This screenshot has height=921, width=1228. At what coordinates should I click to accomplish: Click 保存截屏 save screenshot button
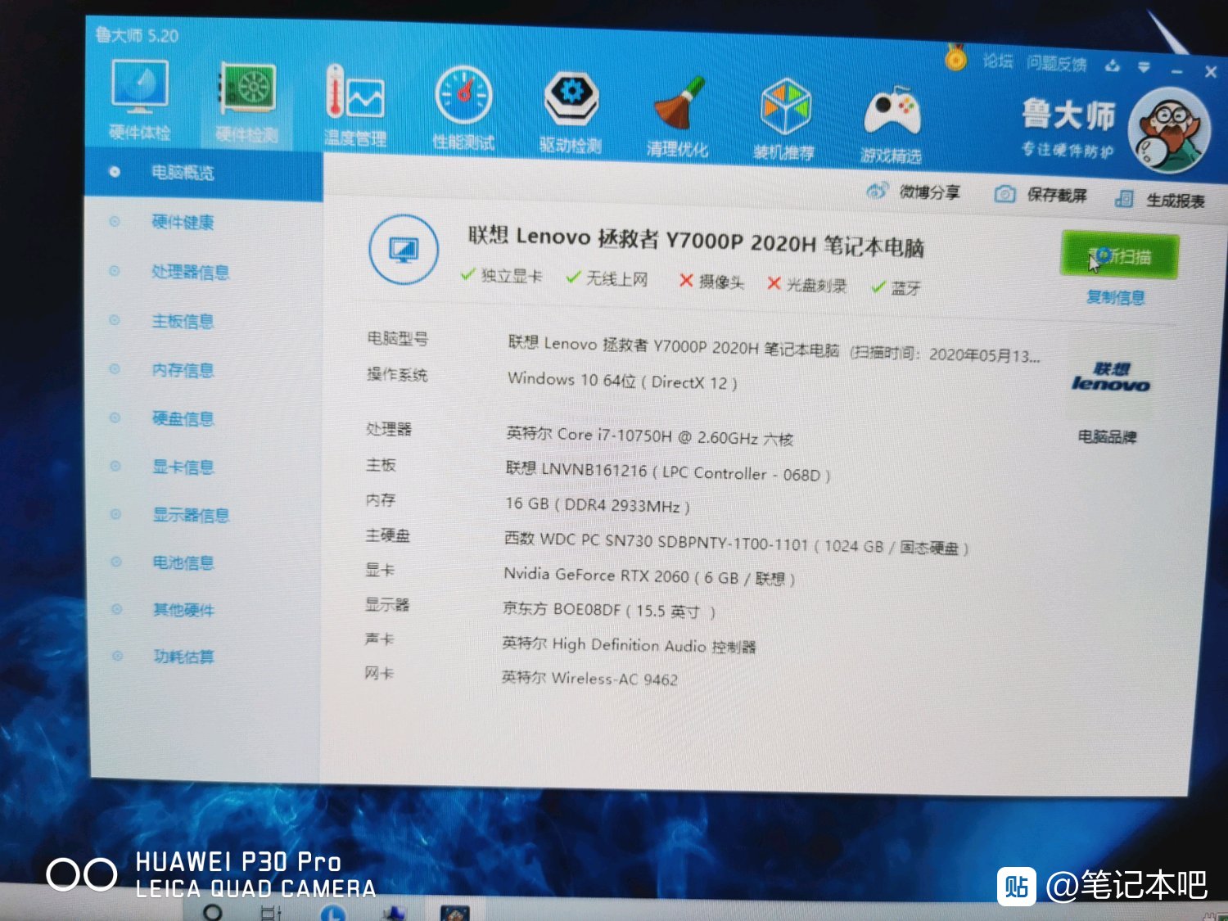tap(1041, 195)
